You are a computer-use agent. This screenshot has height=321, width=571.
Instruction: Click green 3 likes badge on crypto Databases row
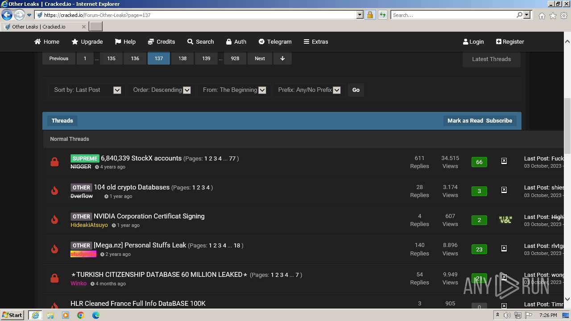point(479,191)
